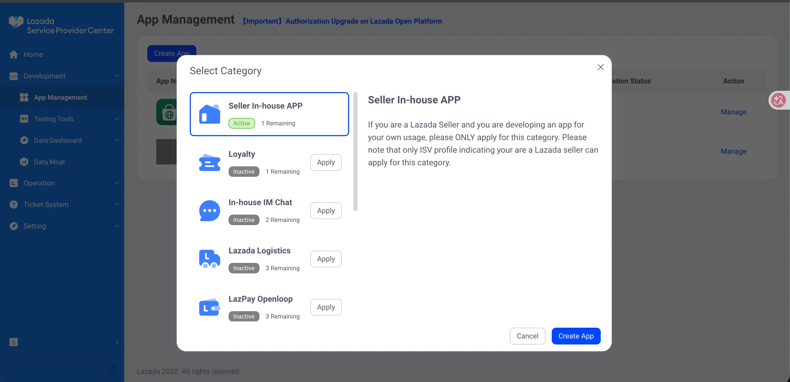Screen dimensions: 790x382
Task: Click the Setting sidebar icon
Action: (x=13, y=226)
